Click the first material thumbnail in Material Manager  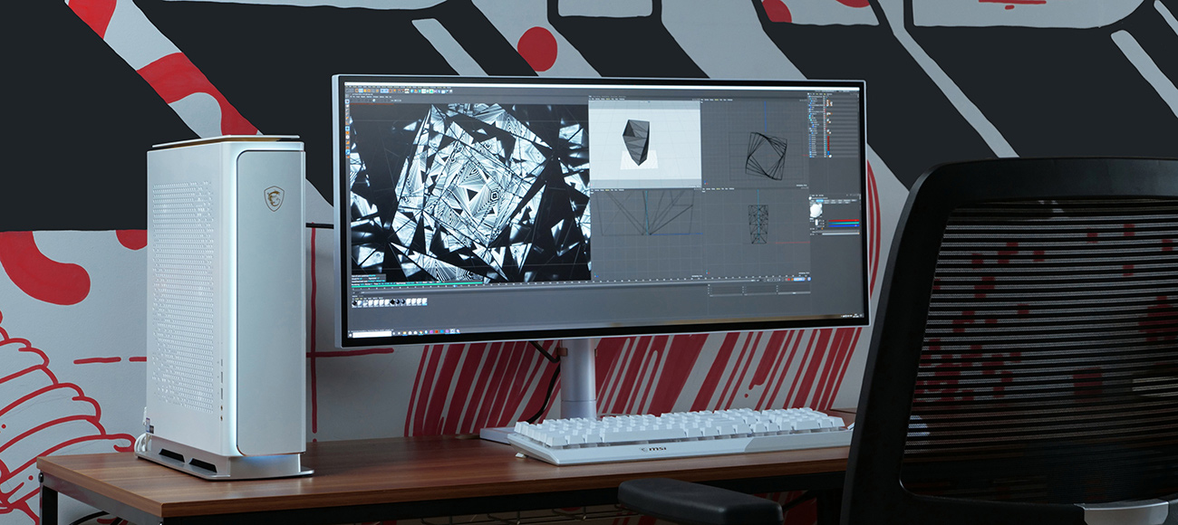355,302
